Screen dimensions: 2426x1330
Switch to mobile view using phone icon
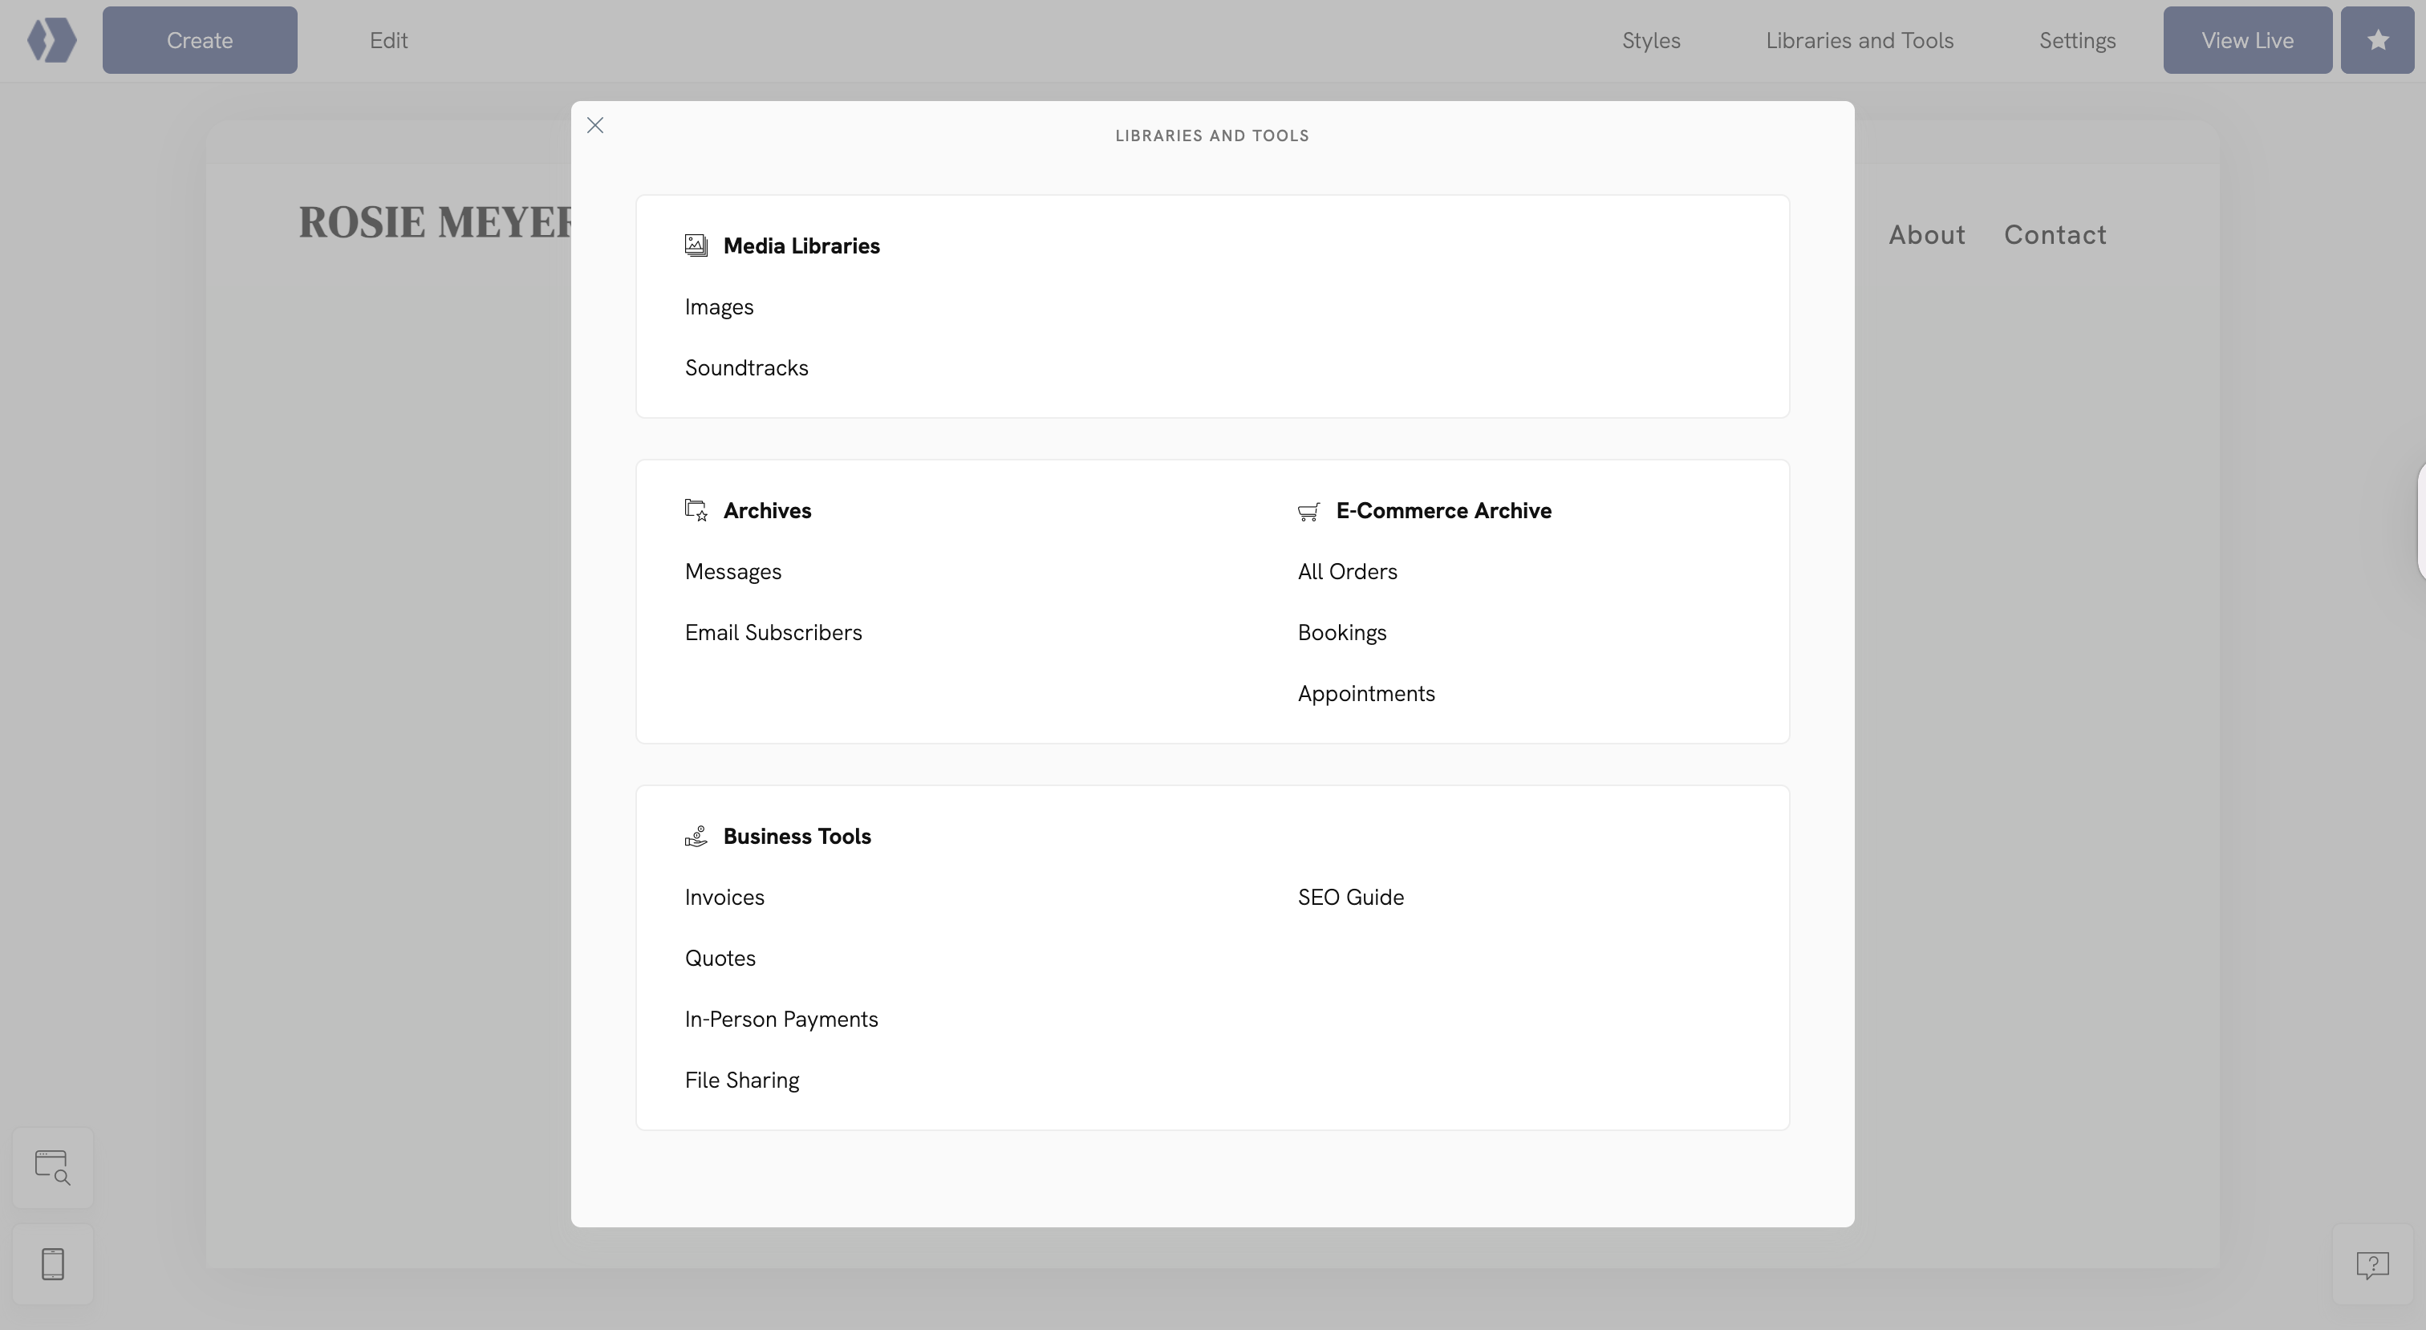[x=53, y=1263]
